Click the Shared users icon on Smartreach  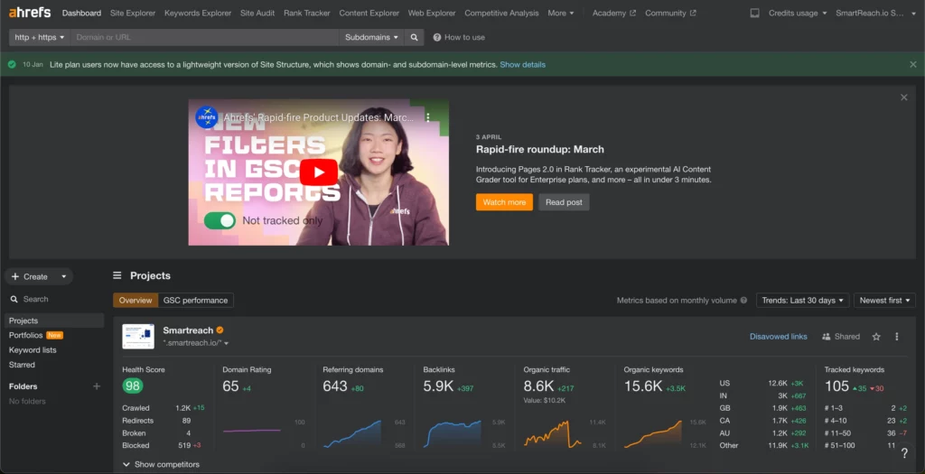pyautogui.click(x=827, y=337)
